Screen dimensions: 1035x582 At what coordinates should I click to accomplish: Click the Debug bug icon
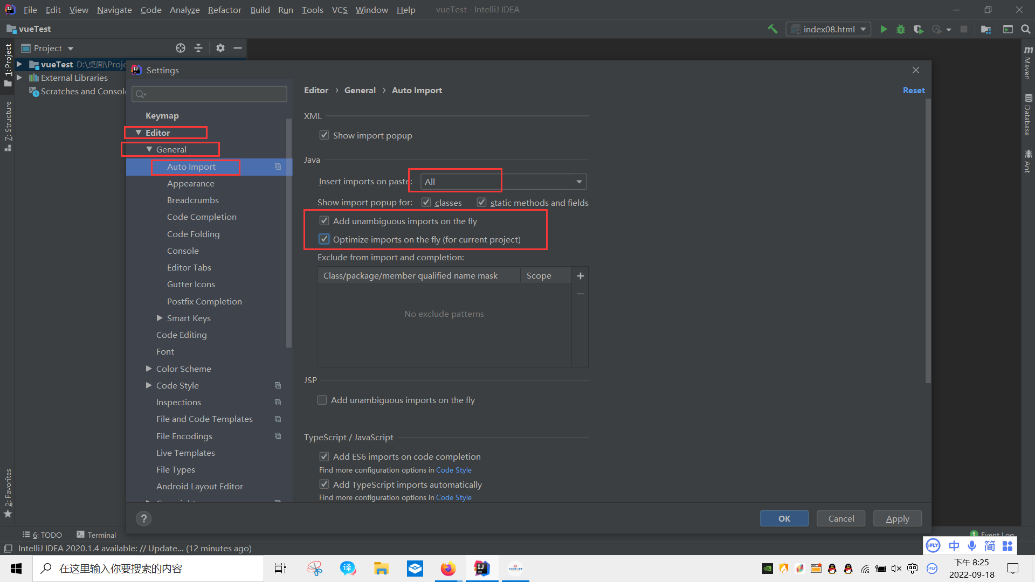point(900,29)
